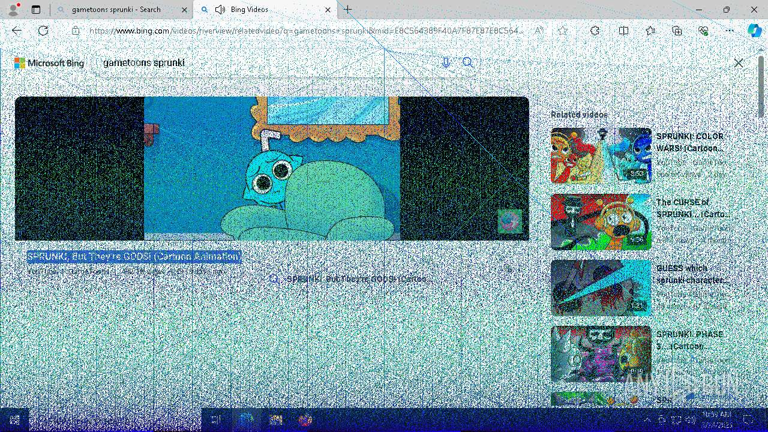The image size is (768, 432).
Task: Start voice search with the microphone
Action: point(446,62)
